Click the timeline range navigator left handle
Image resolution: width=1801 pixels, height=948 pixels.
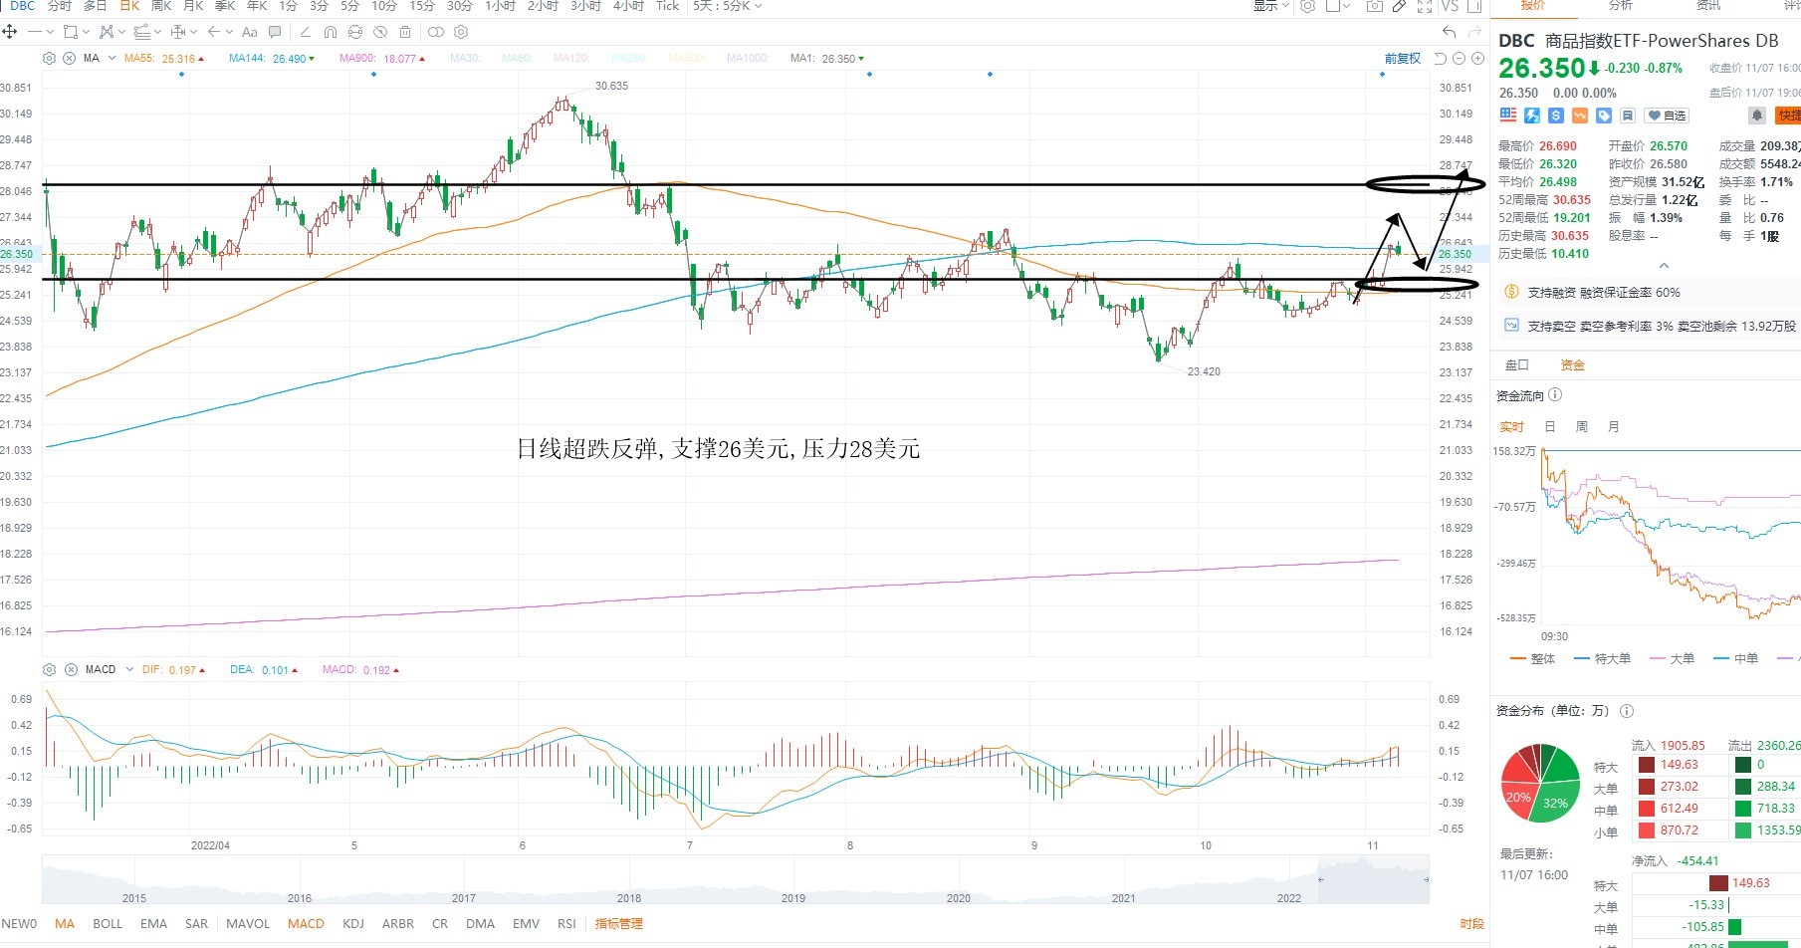tap(1321, 879)
